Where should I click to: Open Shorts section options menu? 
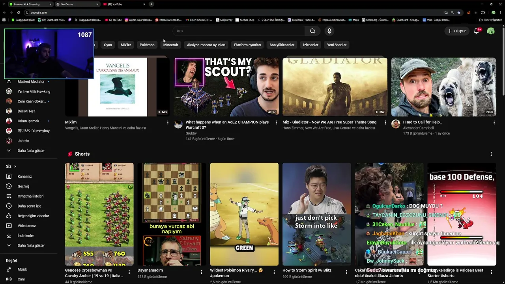click(491, 154)
